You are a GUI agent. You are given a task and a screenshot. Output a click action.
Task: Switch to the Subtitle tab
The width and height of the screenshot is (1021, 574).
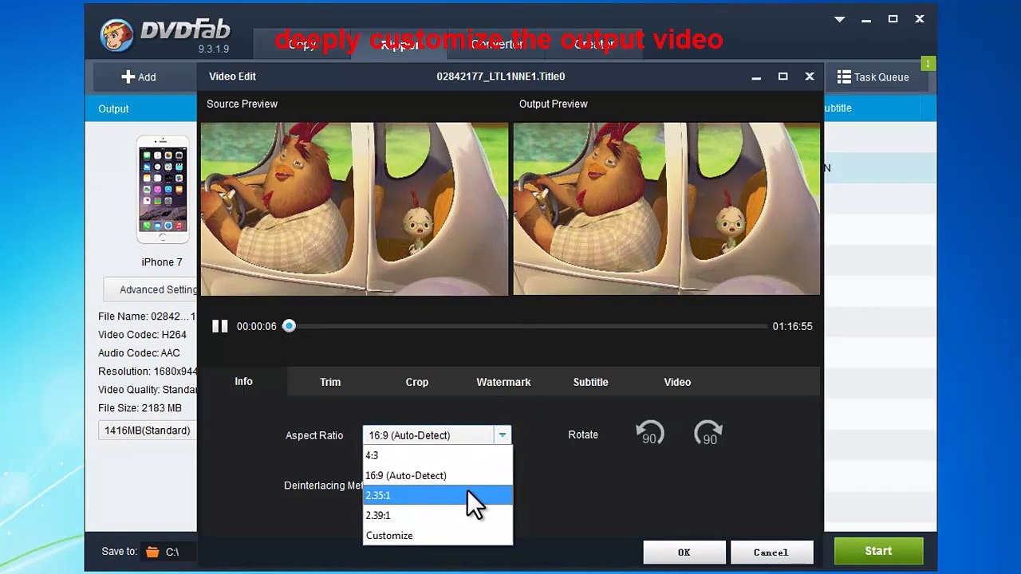[590, 383]
